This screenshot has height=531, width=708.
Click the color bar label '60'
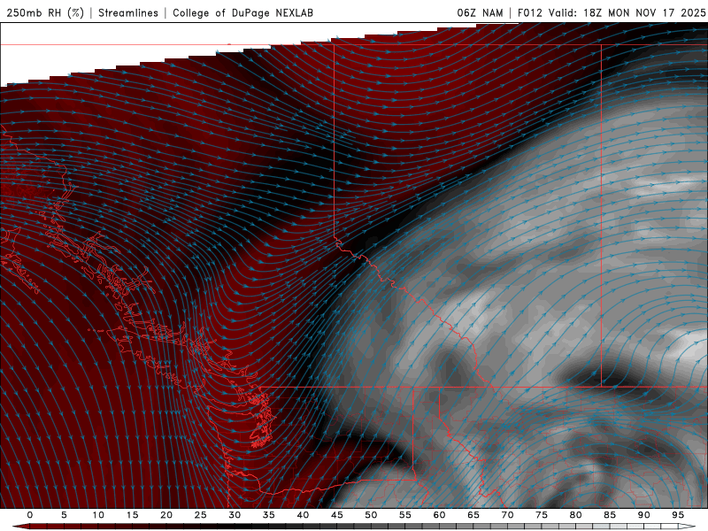pos(439,515)
